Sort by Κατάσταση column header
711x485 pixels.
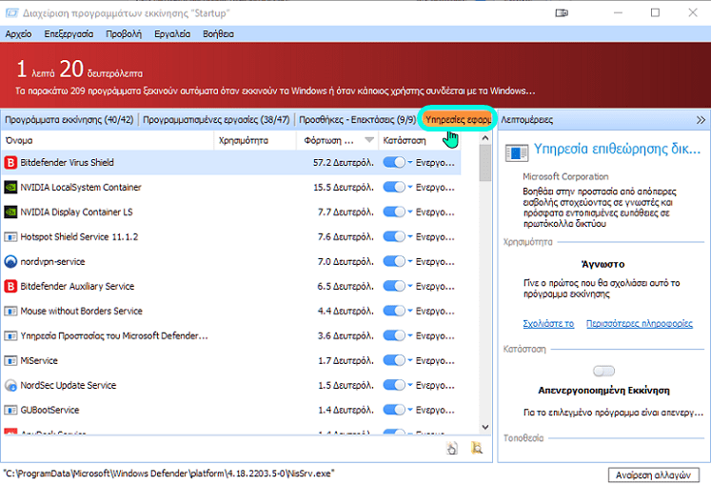(420, 140)
